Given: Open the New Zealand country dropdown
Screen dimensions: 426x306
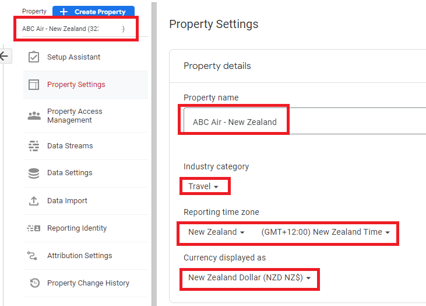Looking at the screenshot, I should tap(216, 232).
